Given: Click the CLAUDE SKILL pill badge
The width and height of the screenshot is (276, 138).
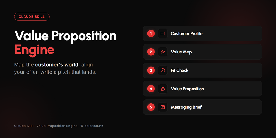Looking at the screenshot, I should (32, 17).
